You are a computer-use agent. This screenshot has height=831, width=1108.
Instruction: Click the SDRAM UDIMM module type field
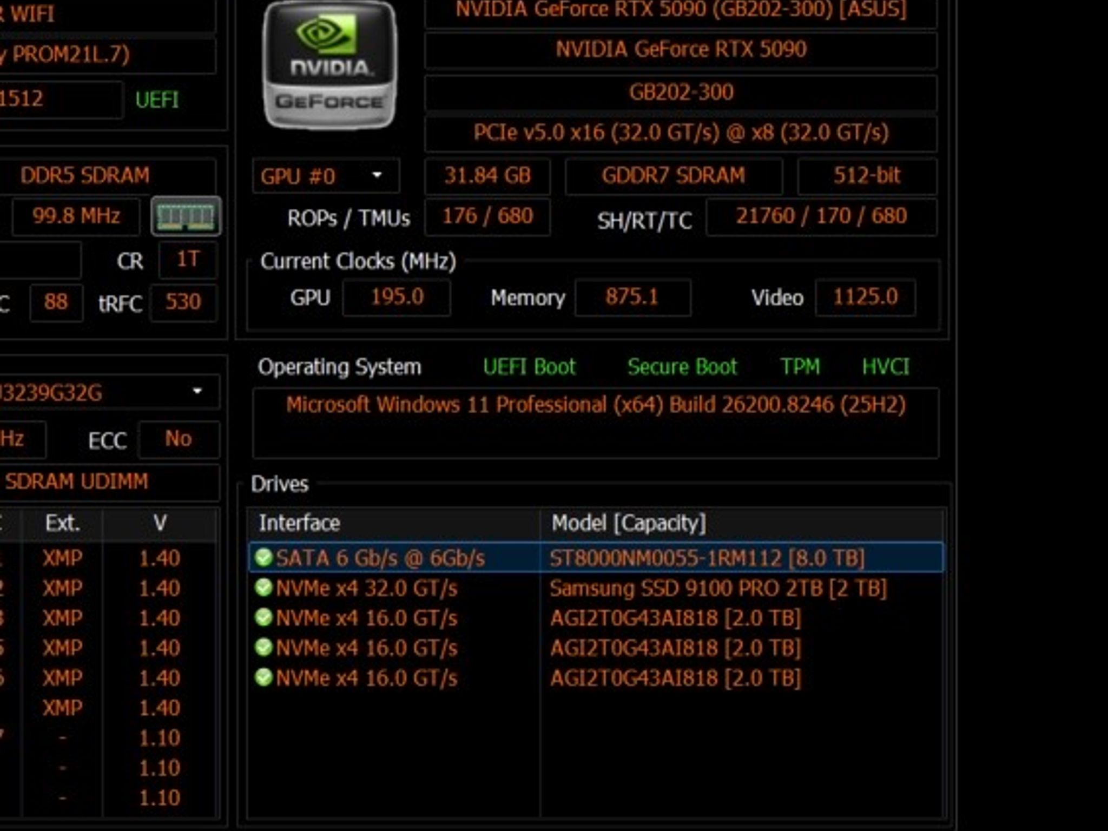tap(109, 482)
